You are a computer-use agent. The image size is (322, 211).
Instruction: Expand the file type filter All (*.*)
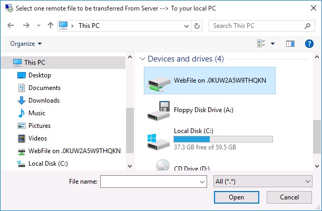263,182
